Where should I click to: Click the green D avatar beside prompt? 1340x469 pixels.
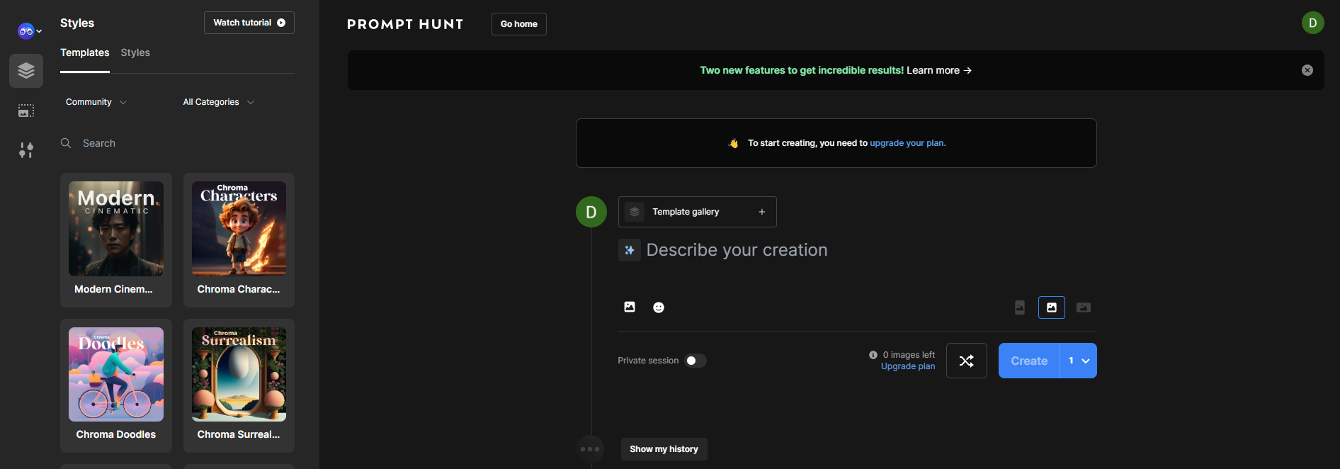pos(591,212)
